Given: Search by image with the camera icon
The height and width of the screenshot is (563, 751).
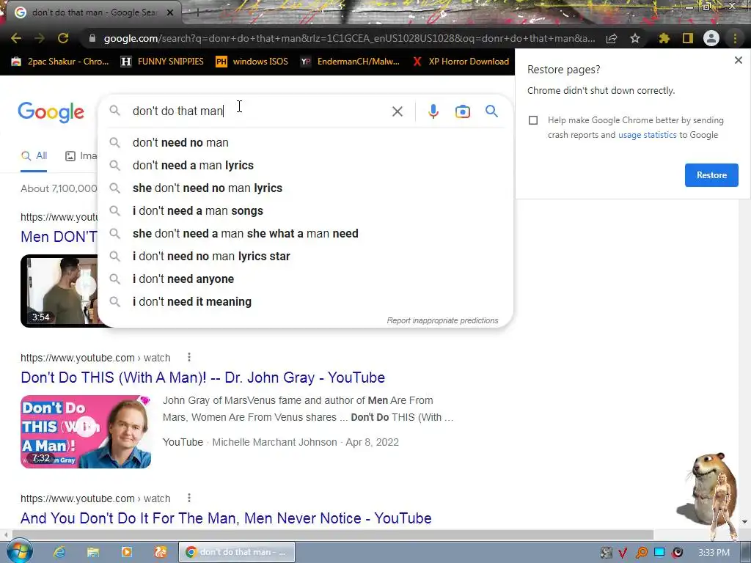Looking at the screenshot, I should [x=462, y=111].
